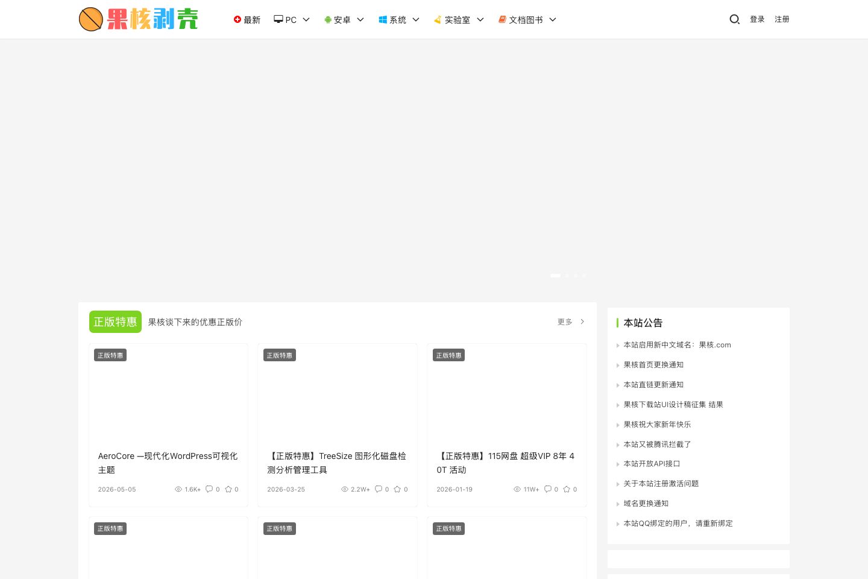The image size is (868, 579).
Task: Click the red plus icon beside 最新
Action: 237,20
